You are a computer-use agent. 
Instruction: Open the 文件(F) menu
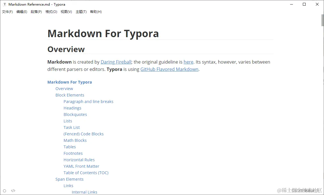pyautogui.click(x=7, y=12)
